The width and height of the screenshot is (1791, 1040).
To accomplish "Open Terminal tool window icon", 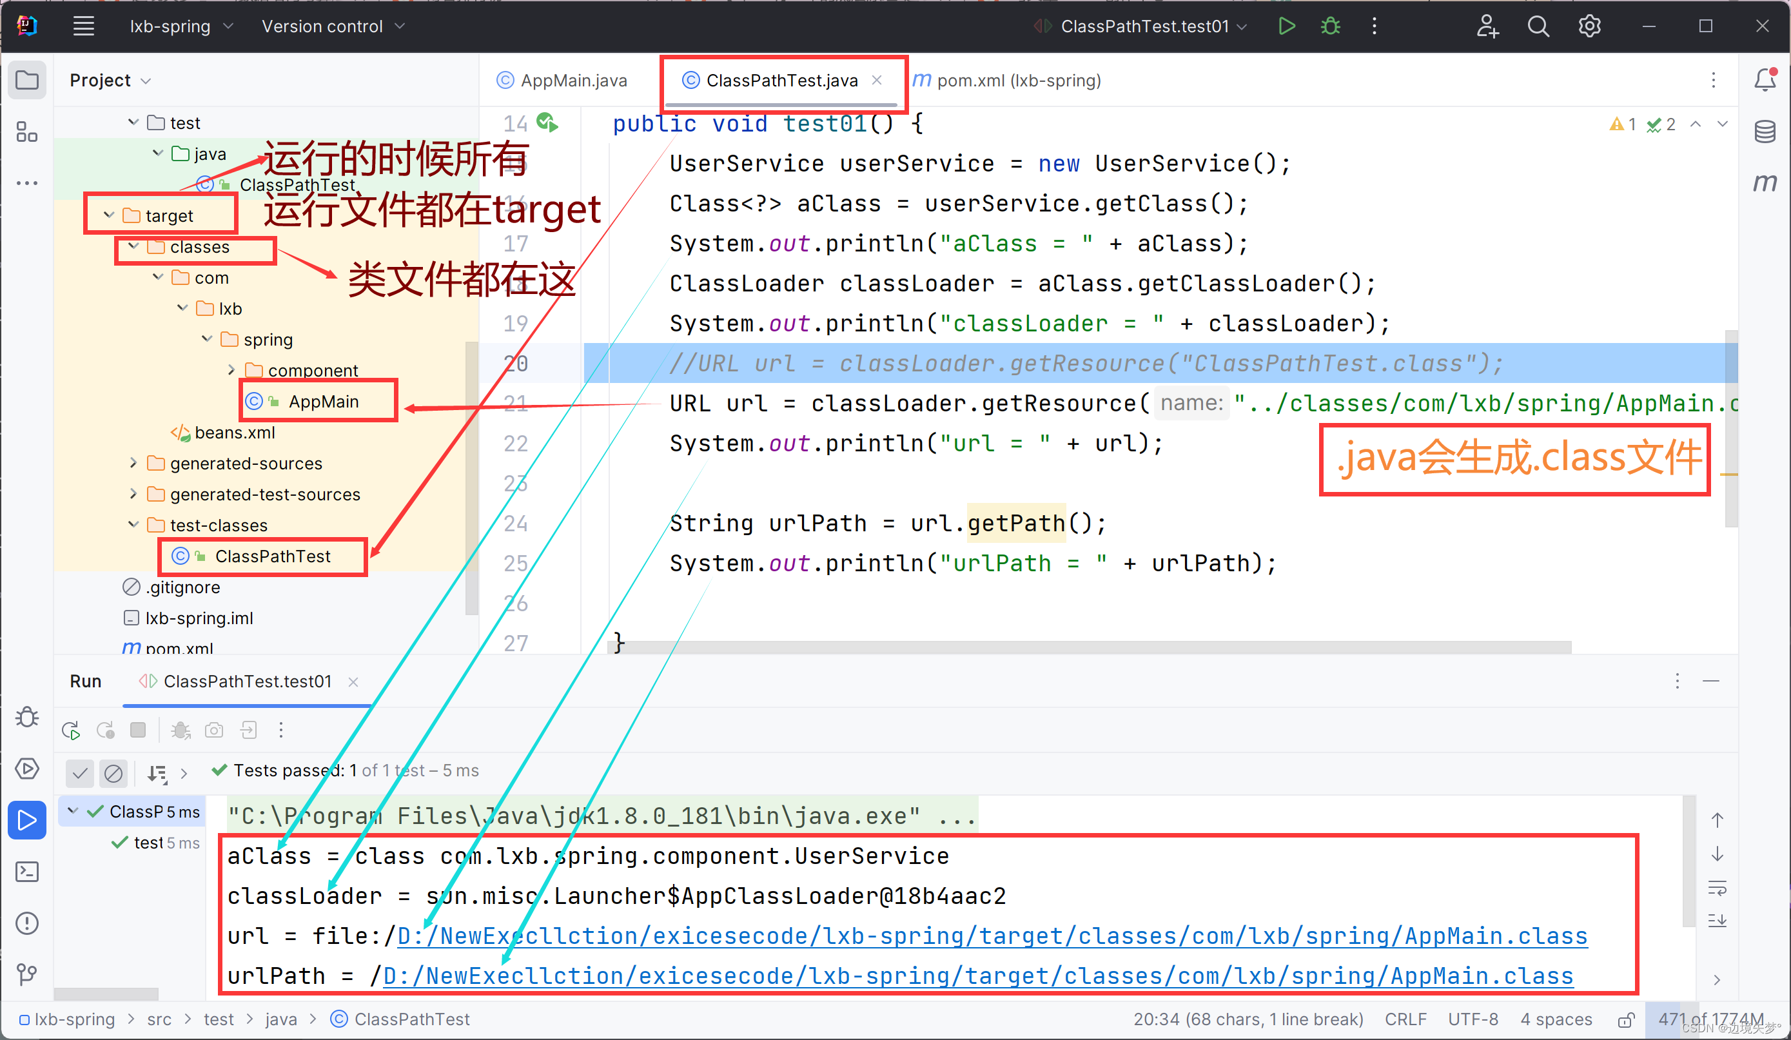I will click(x=27, y=872).
